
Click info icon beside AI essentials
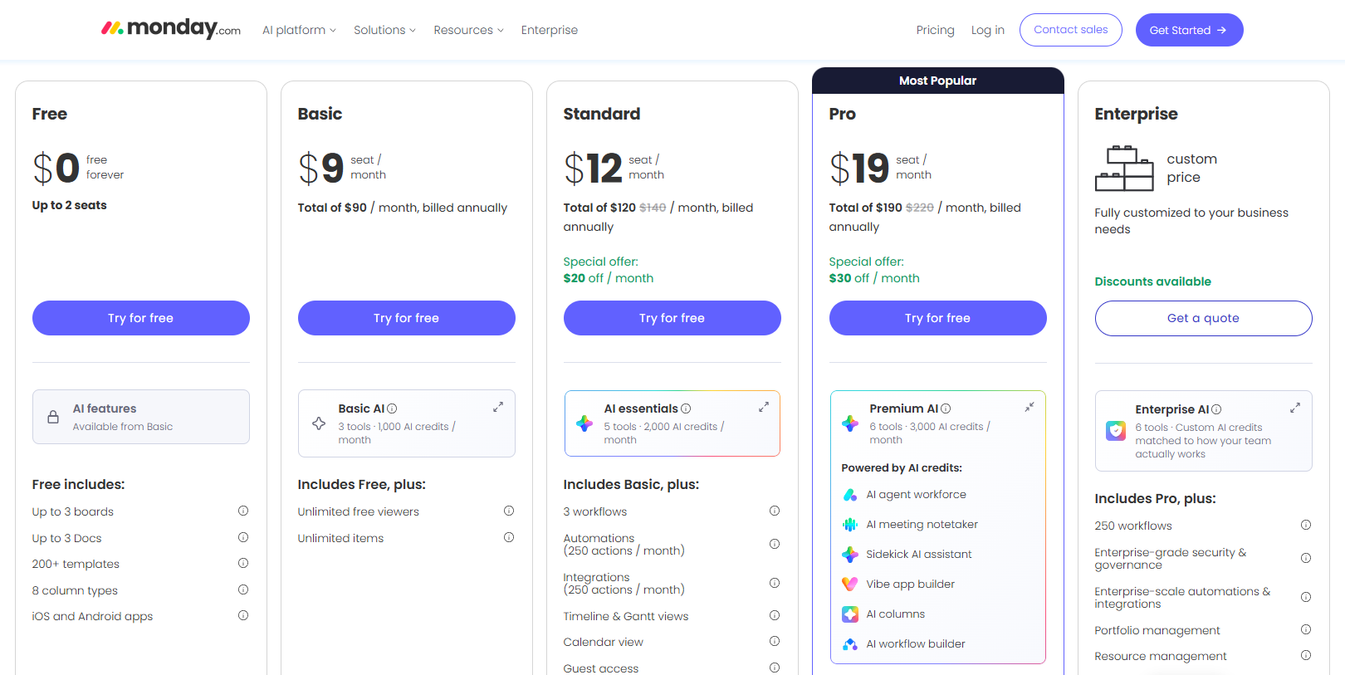point(686,408)
